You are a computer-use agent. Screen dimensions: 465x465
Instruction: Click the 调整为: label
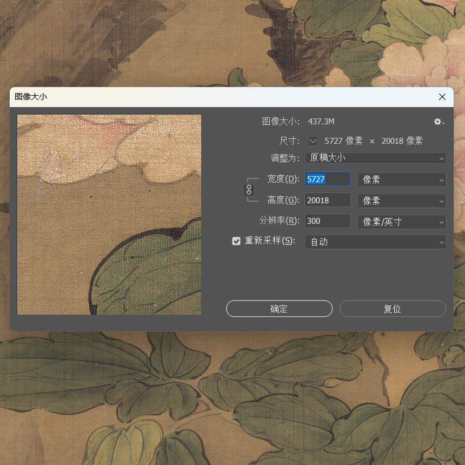[x=285, y=158]
